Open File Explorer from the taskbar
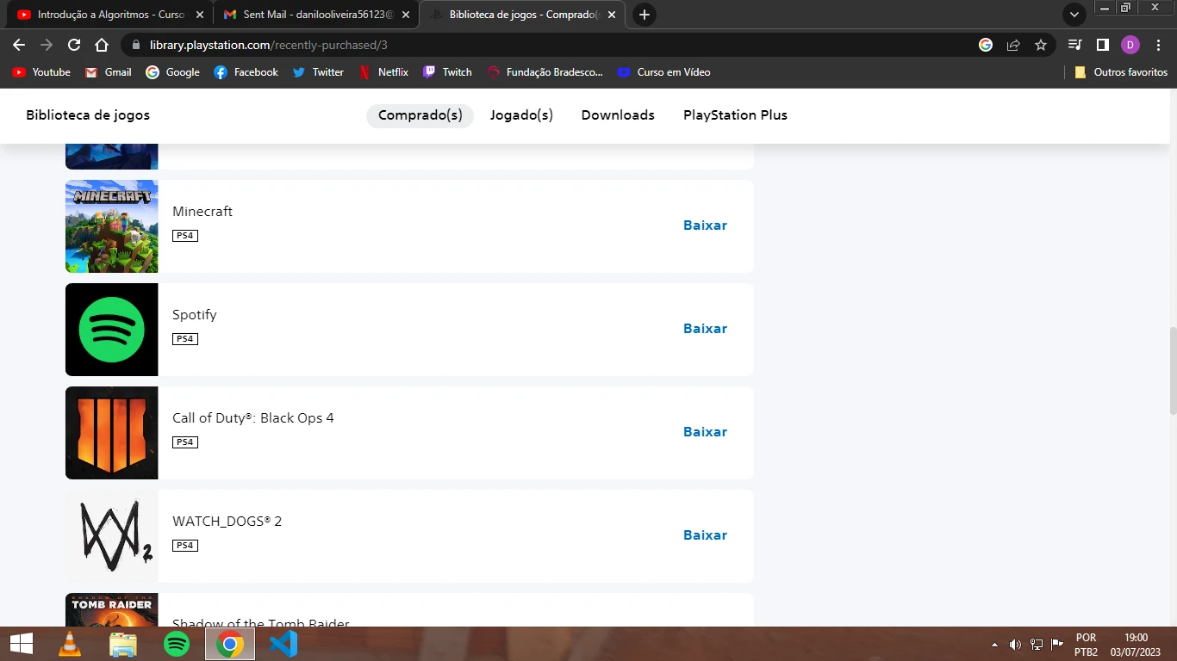Viewport: 1177px width, 661px height. pyautogui.click(x=123, y=644)
